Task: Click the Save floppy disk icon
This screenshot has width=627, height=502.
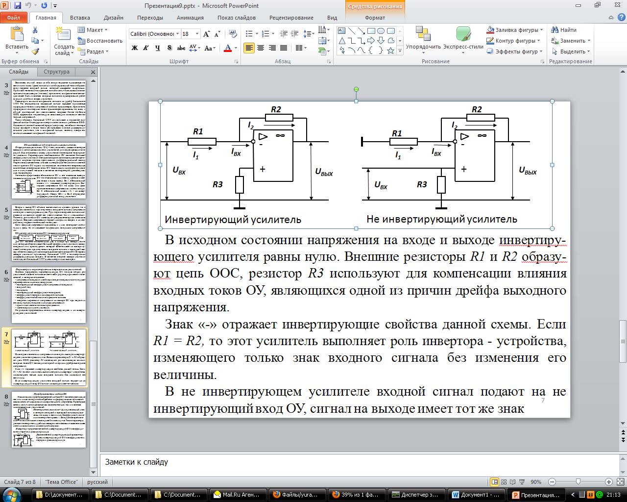Action: [18, 5]
